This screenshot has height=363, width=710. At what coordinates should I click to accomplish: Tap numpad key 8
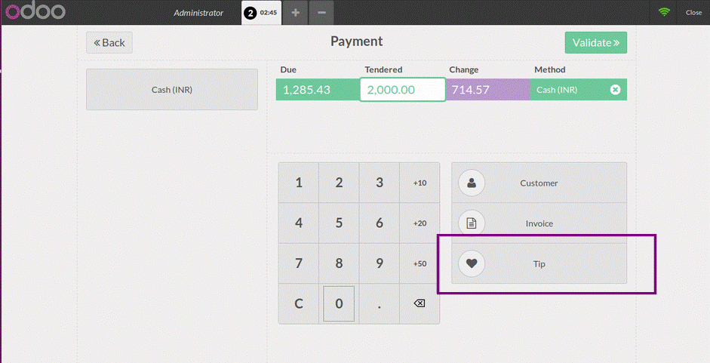point(339,263)
